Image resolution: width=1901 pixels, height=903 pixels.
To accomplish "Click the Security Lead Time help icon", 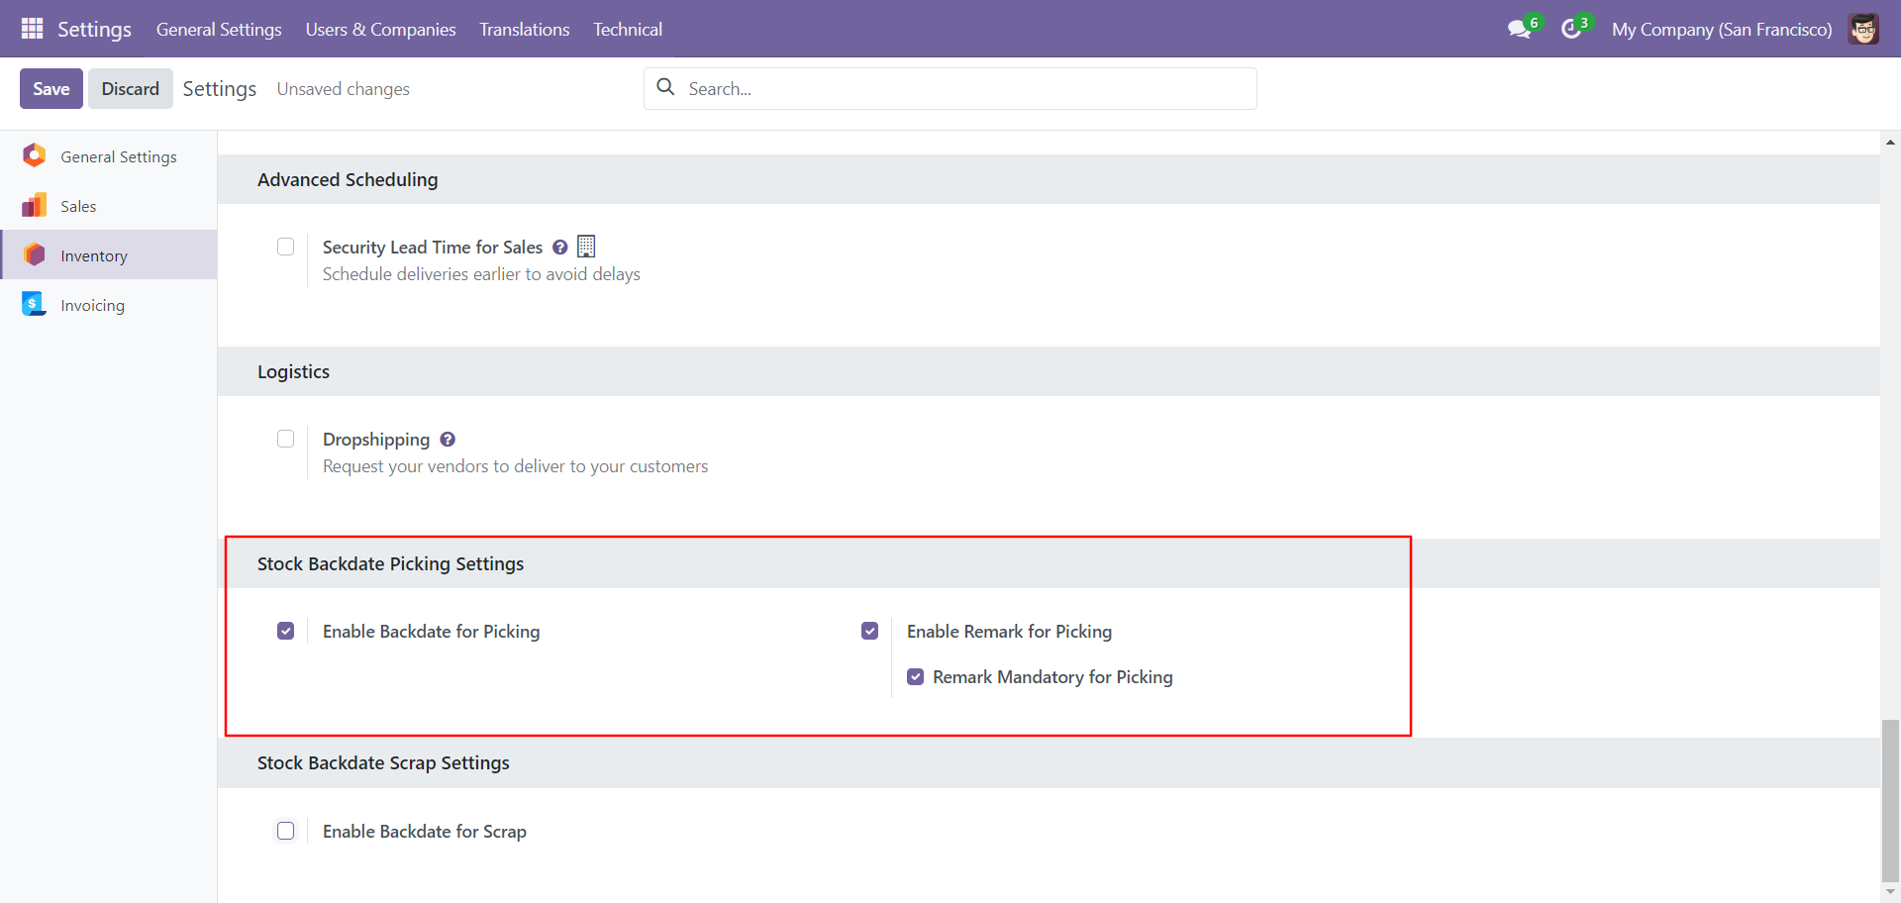I will 560,248.
